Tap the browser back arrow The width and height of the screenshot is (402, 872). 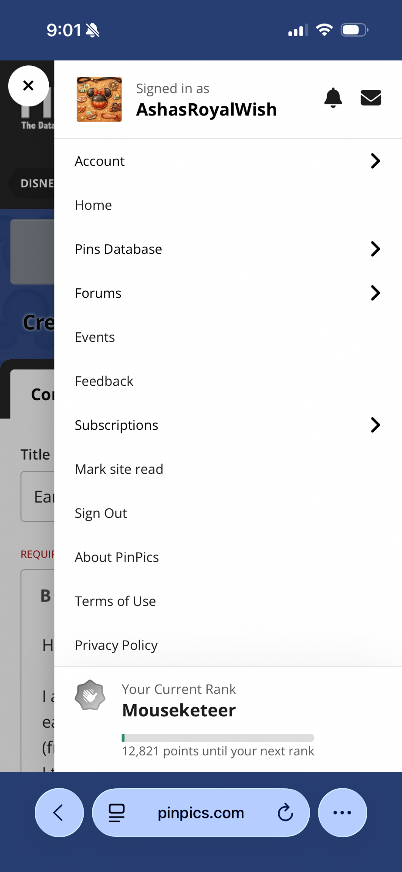pyautogui.click(x=59, y=812)
